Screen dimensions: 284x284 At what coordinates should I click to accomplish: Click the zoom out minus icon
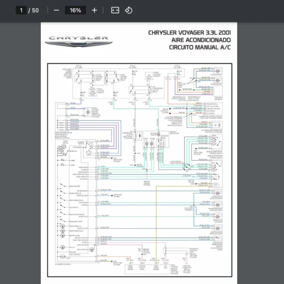tap(56, 10)
